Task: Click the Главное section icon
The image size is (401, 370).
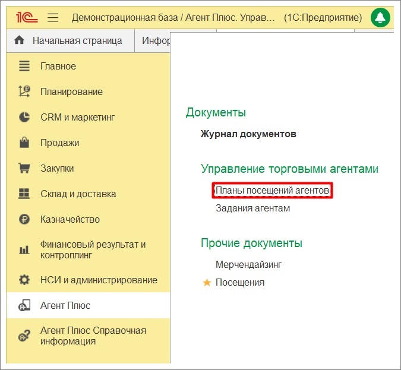Action: point(24,66)
